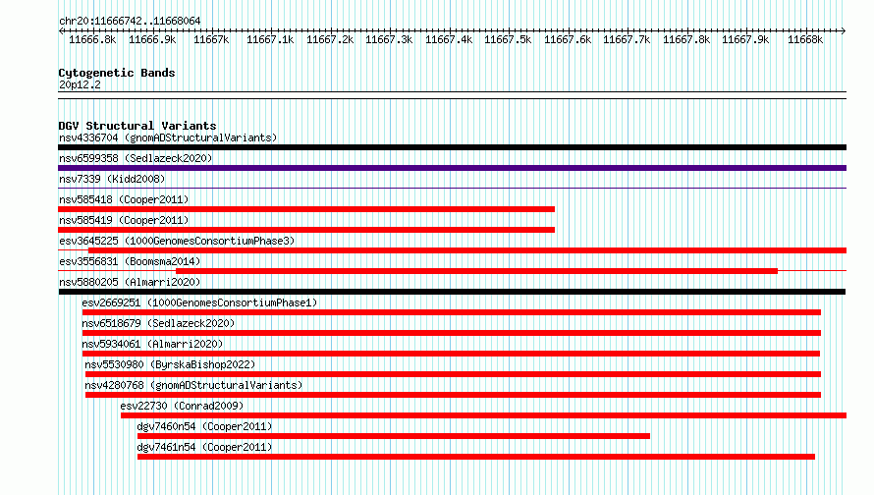Viewport: 874px width, 495px height.
Task: Click the red nsv4280768 variant bar
Action: click(x=453, y=395)
